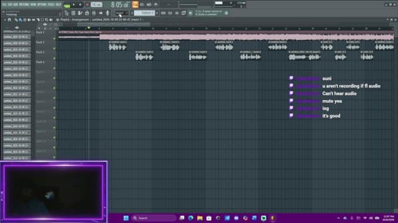The image size is (398, 223).
Task: Open the PATTERNS menu
Action: [24, 4]
